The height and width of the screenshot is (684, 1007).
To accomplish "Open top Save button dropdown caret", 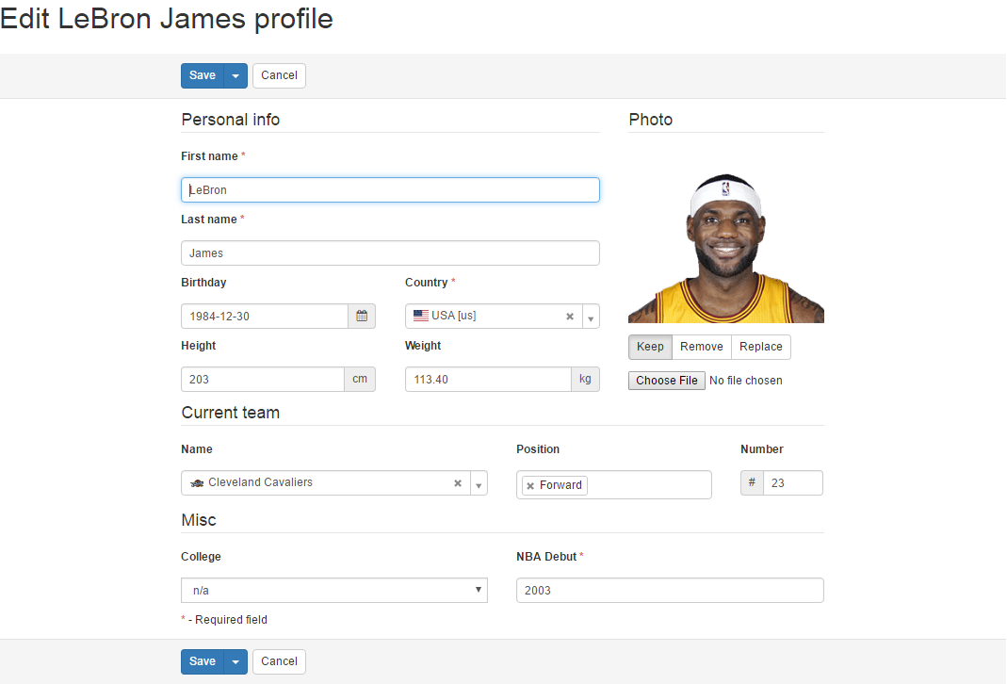I will click(236, 76).
